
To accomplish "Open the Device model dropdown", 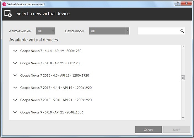I will click(109, 31).
